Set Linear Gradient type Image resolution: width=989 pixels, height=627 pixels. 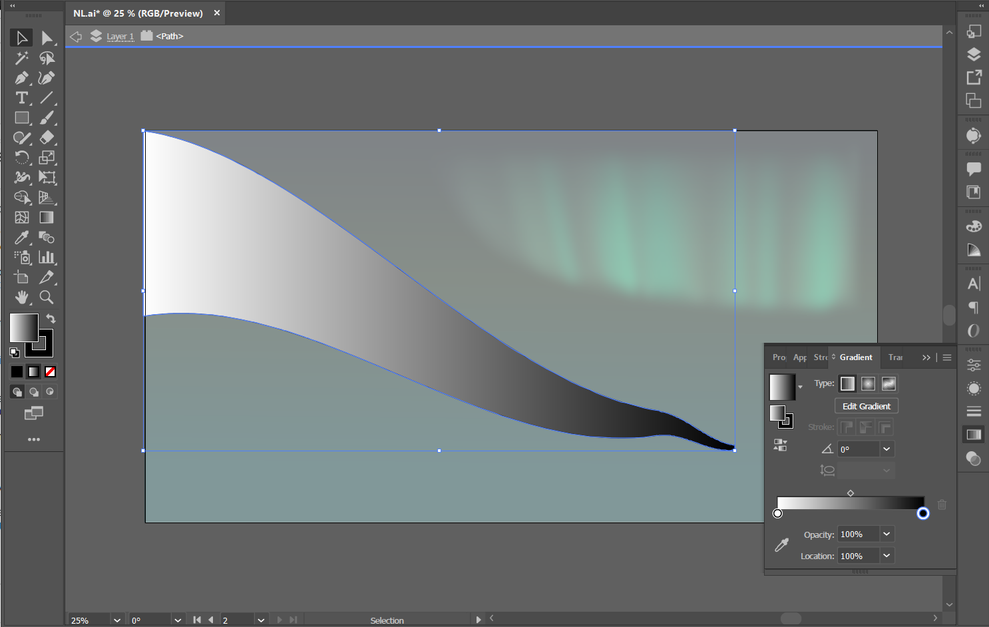(x=847, y=384)
